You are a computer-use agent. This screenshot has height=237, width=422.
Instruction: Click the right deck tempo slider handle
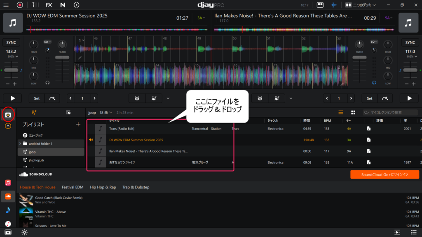410,70
